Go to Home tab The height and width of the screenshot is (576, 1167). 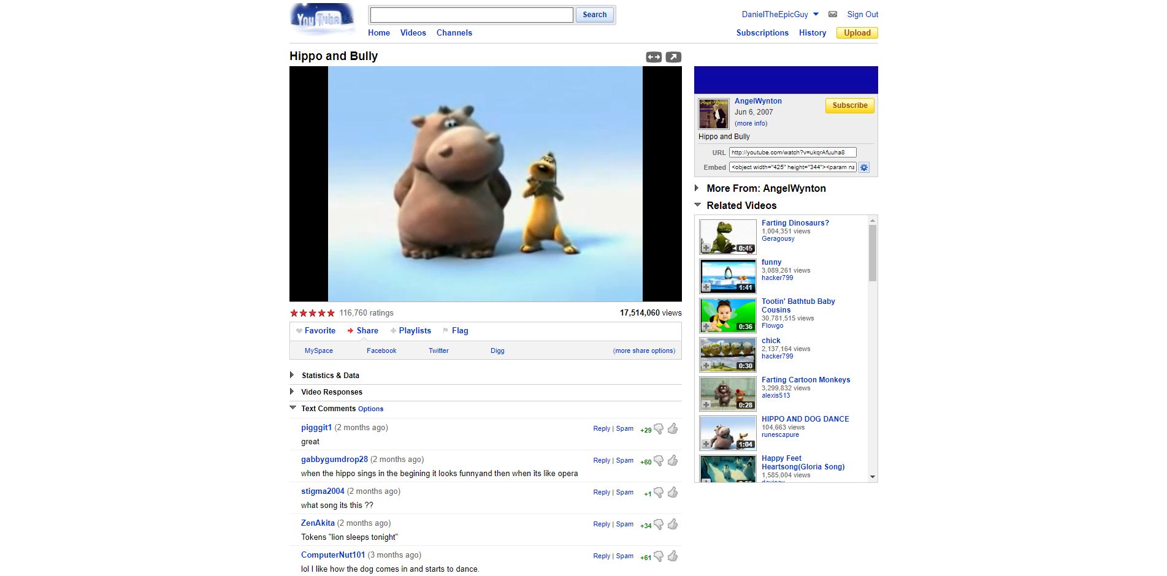(x=379, y=33)
